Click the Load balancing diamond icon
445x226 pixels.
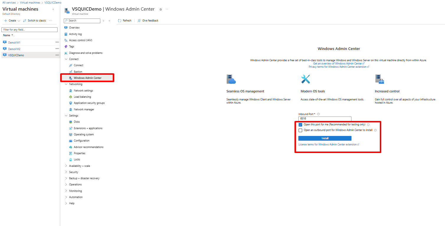(71, 97)
